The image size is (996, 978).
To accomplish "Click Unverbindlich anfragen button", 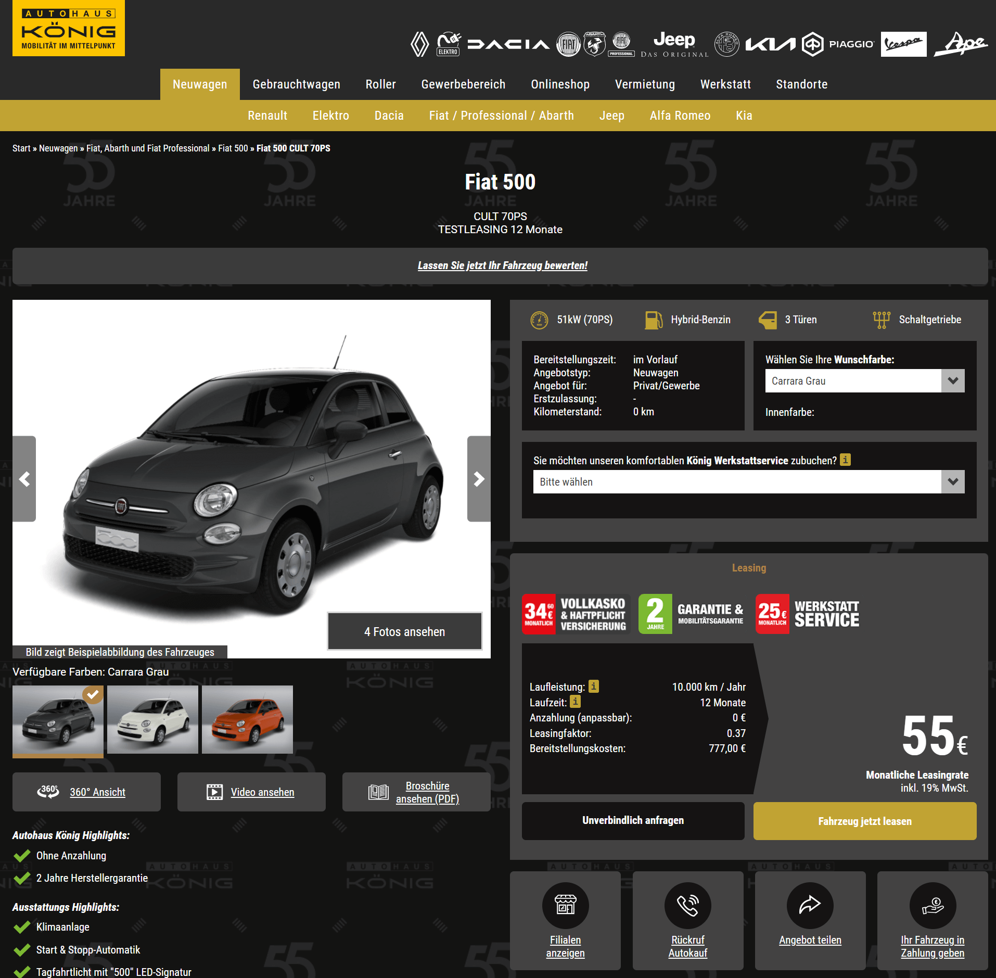I will tap(633, 820).
